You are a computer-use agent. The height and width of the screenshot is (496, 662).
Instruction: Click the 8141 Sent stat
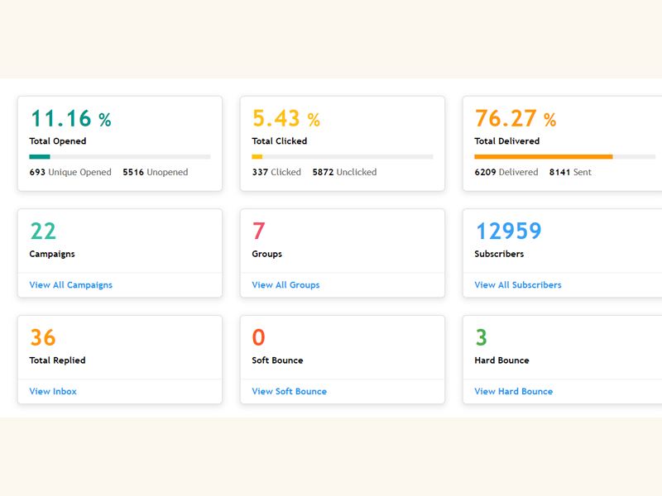click(570, 172)
